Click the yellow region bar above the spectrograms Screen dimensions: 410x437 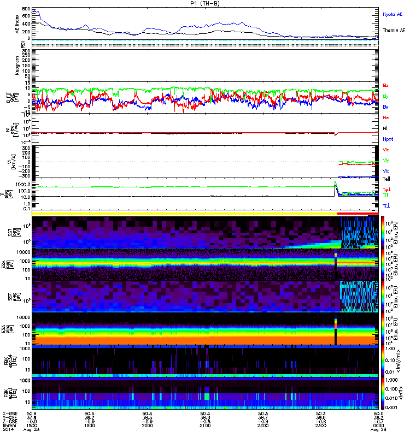tap(184, 214)
